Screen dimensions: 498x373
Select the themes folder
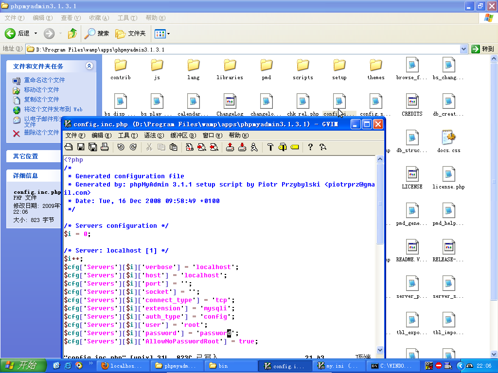point(376,69)
